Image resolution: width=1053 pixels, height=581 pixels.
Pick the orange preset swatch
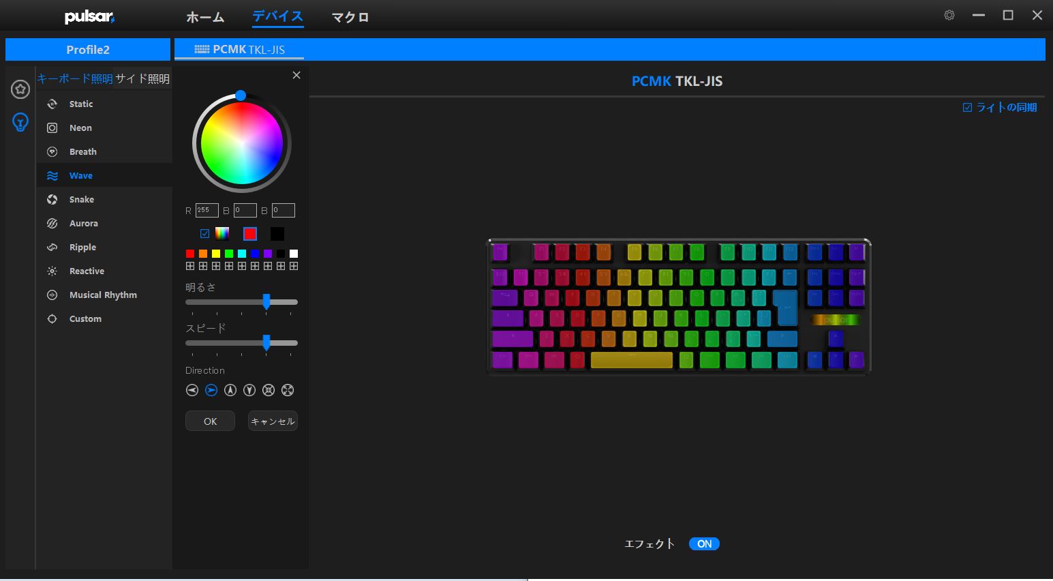(203, 254)
